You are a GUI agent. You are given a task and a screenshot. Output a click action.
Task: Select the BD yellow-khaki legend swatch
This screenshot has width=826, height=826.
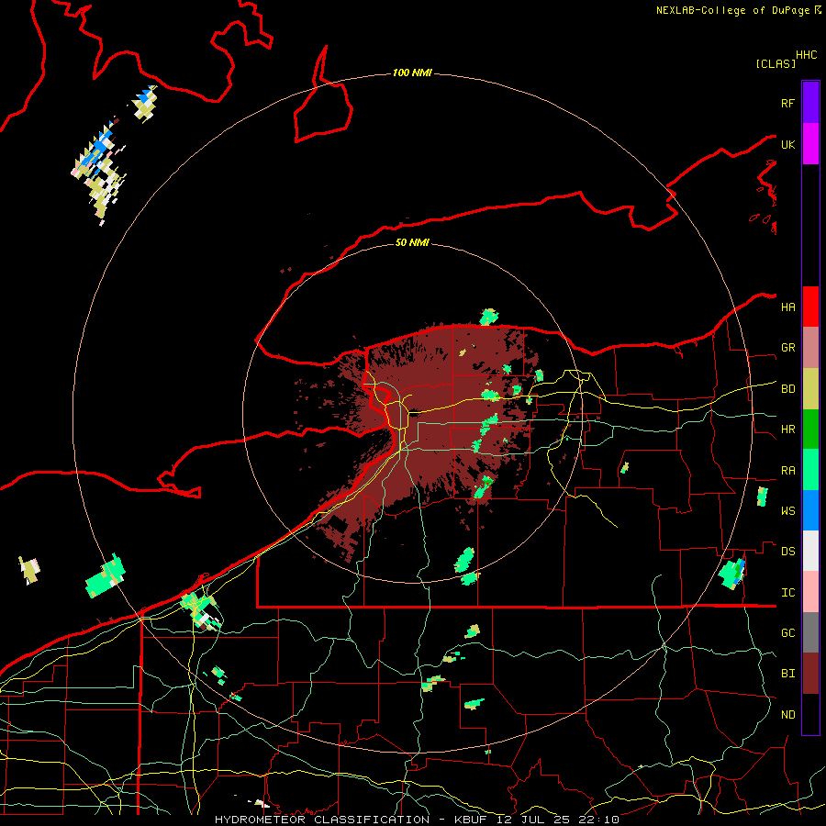click(x=810, y=388)
